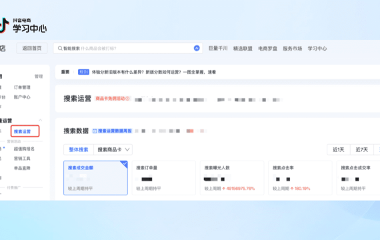
Task: Expand the 搜索商品卡 dropdown
Action: (113, 149)
